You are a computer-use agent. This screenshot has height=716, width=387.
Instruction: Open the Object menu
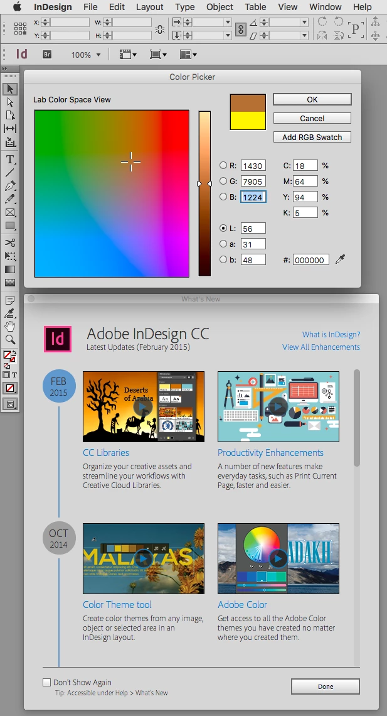click(220, 7)
